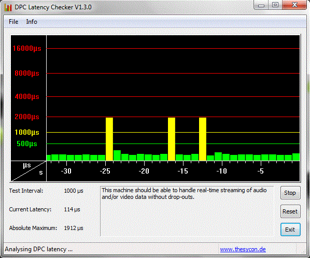Click the DPC Latency Checker title icon
The image size is (310, 258).
click(x=8, y=7)
